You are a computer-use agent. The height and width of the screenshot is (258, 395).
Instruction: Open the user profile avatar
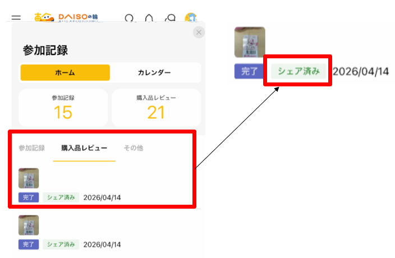(191, 19)
